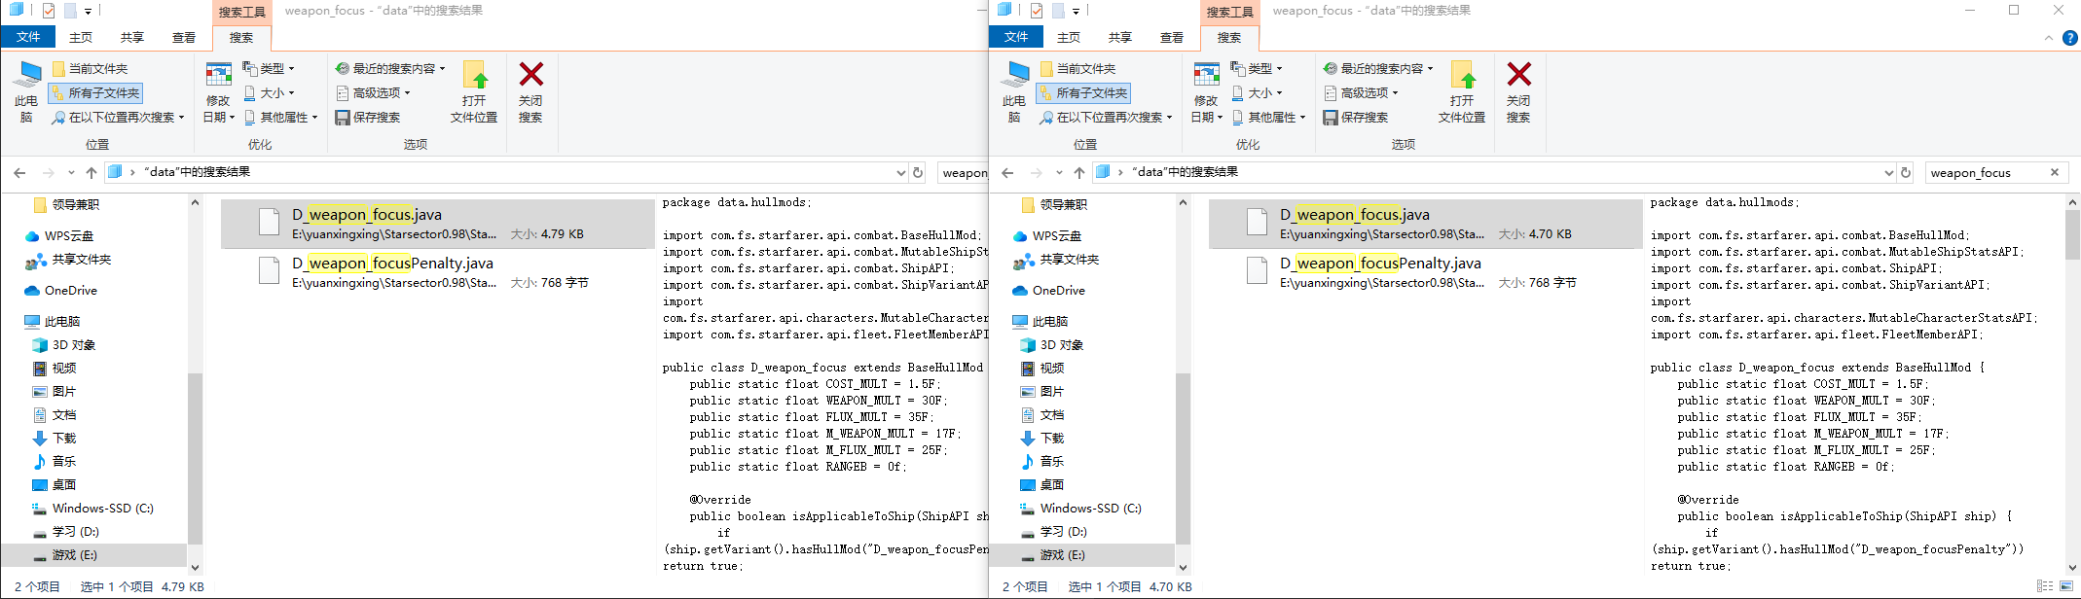
Task: Go up one folder in right window
Action: pos(1079,172)
